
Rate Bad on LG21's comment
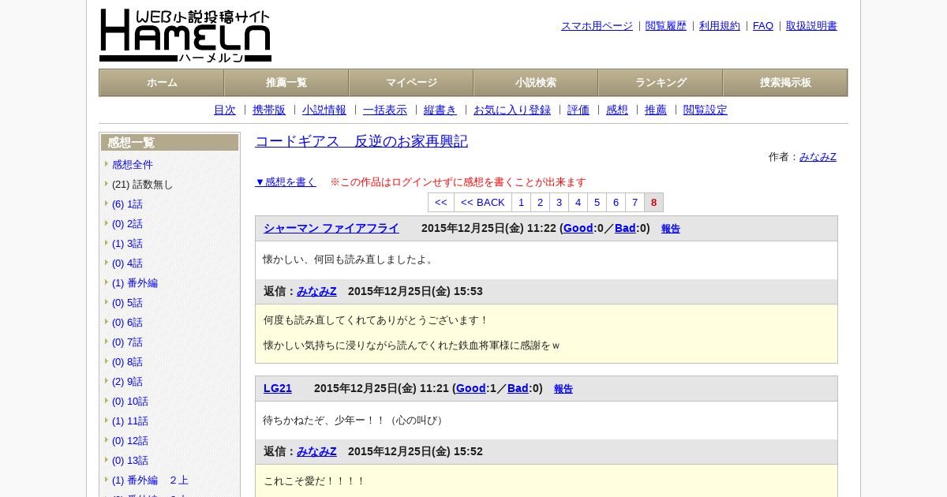tap(518, 388)
